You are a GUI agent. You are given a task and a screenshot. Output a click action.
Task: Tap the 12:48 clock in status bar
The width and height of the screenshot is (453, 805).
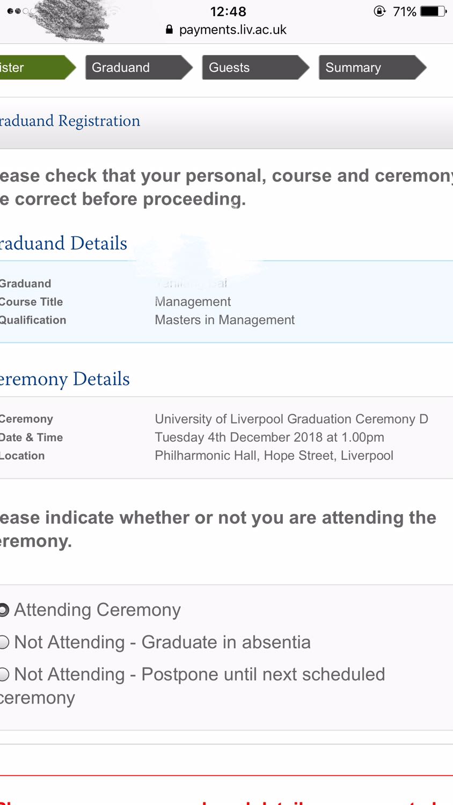tap(228, 11)
